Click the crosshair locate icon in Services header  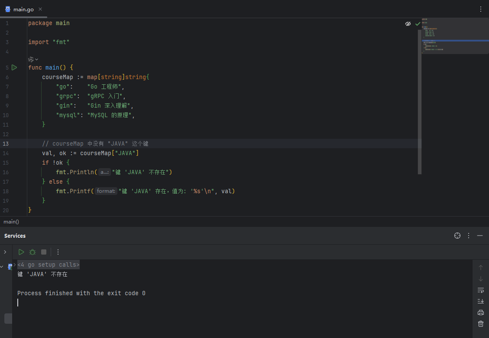pyautogui.click(x=457, y=236)
